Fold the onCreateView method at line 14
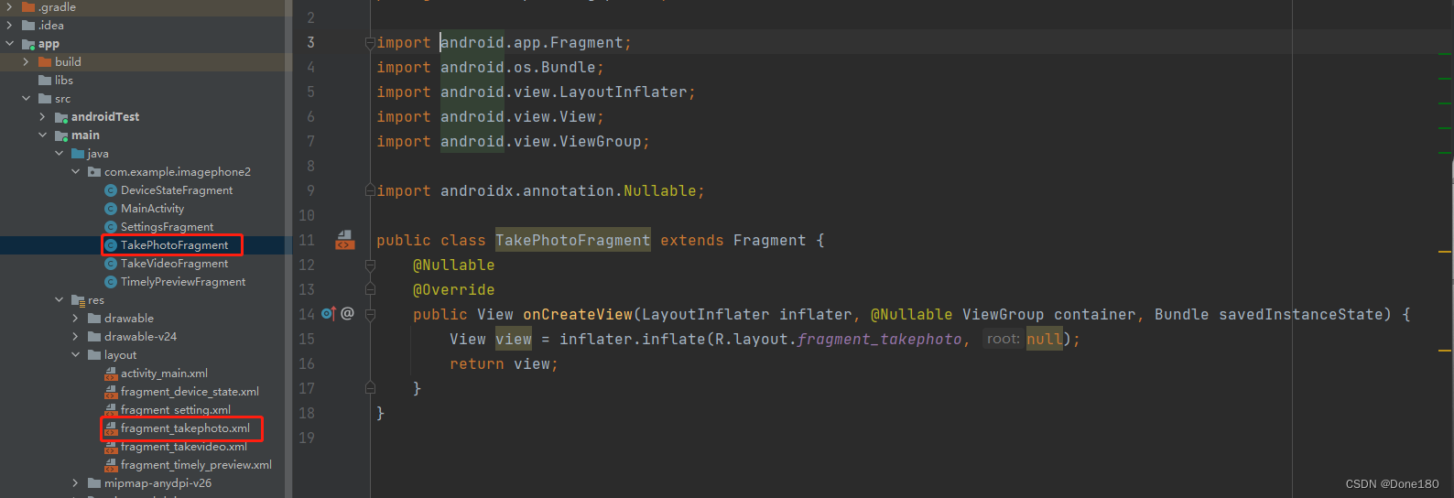 click(x=370, y=315)
